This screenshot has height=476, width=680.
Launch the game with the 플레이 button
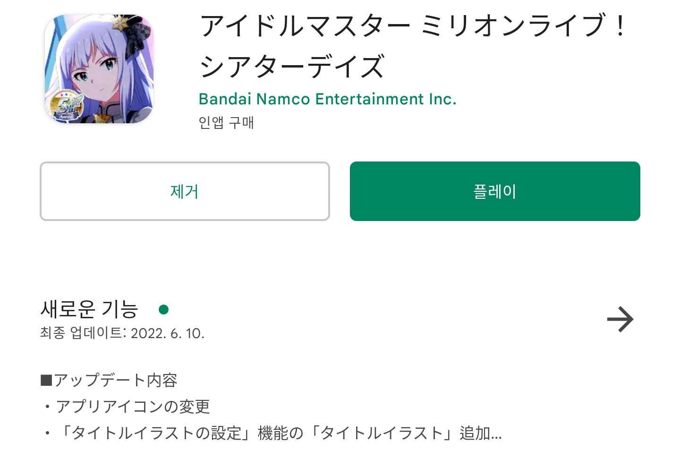495,191
